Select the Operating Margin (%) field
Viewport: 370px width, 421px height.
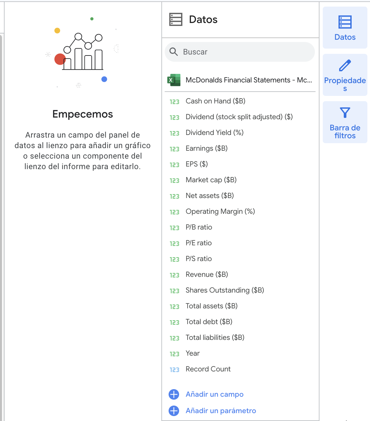pos(220,211)
